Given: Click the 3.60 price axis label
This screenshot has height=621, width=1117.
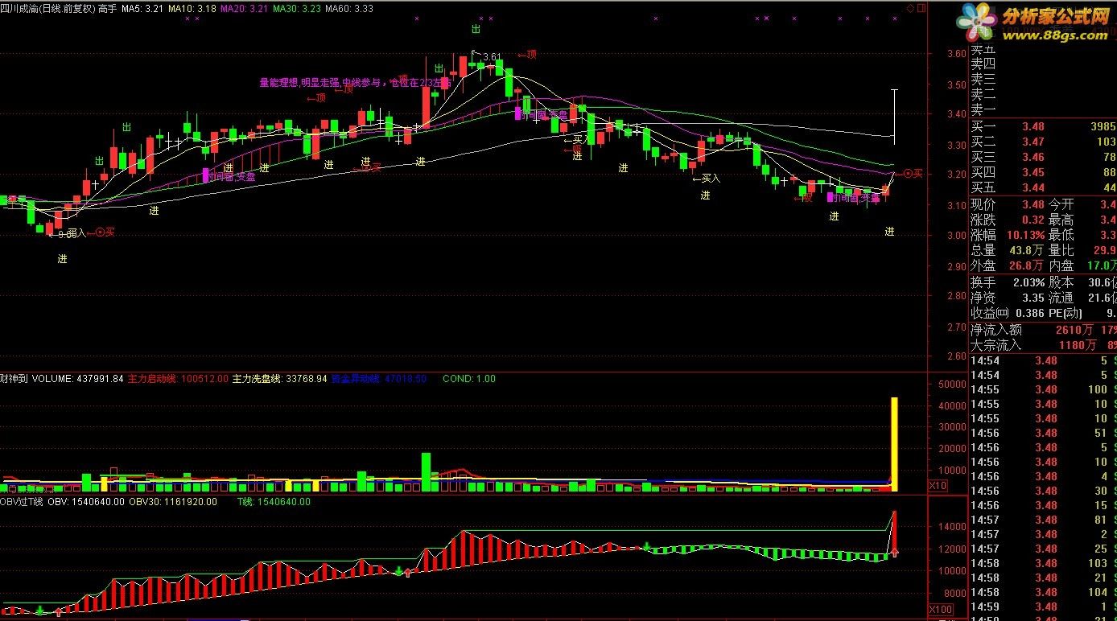Looking at the screenshot, I should tap(956, 54).
